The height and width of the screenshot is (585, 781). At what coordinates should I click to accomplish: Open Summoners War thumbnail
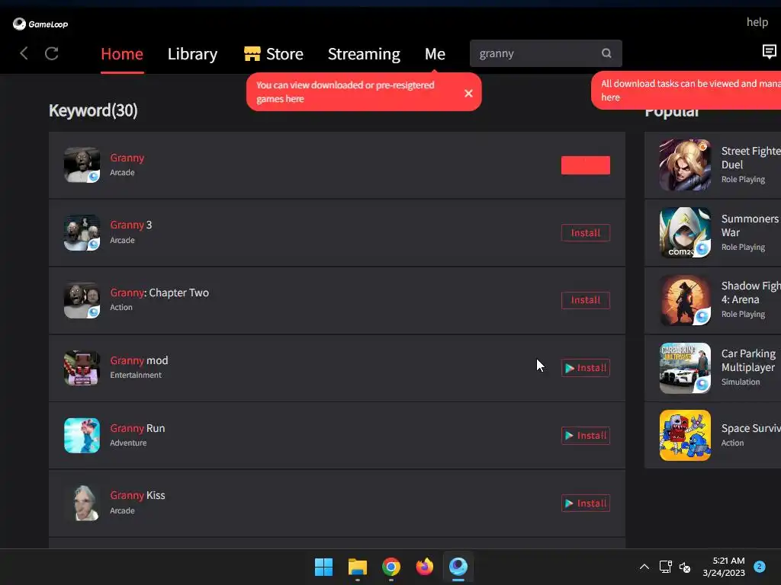(686, 233)
